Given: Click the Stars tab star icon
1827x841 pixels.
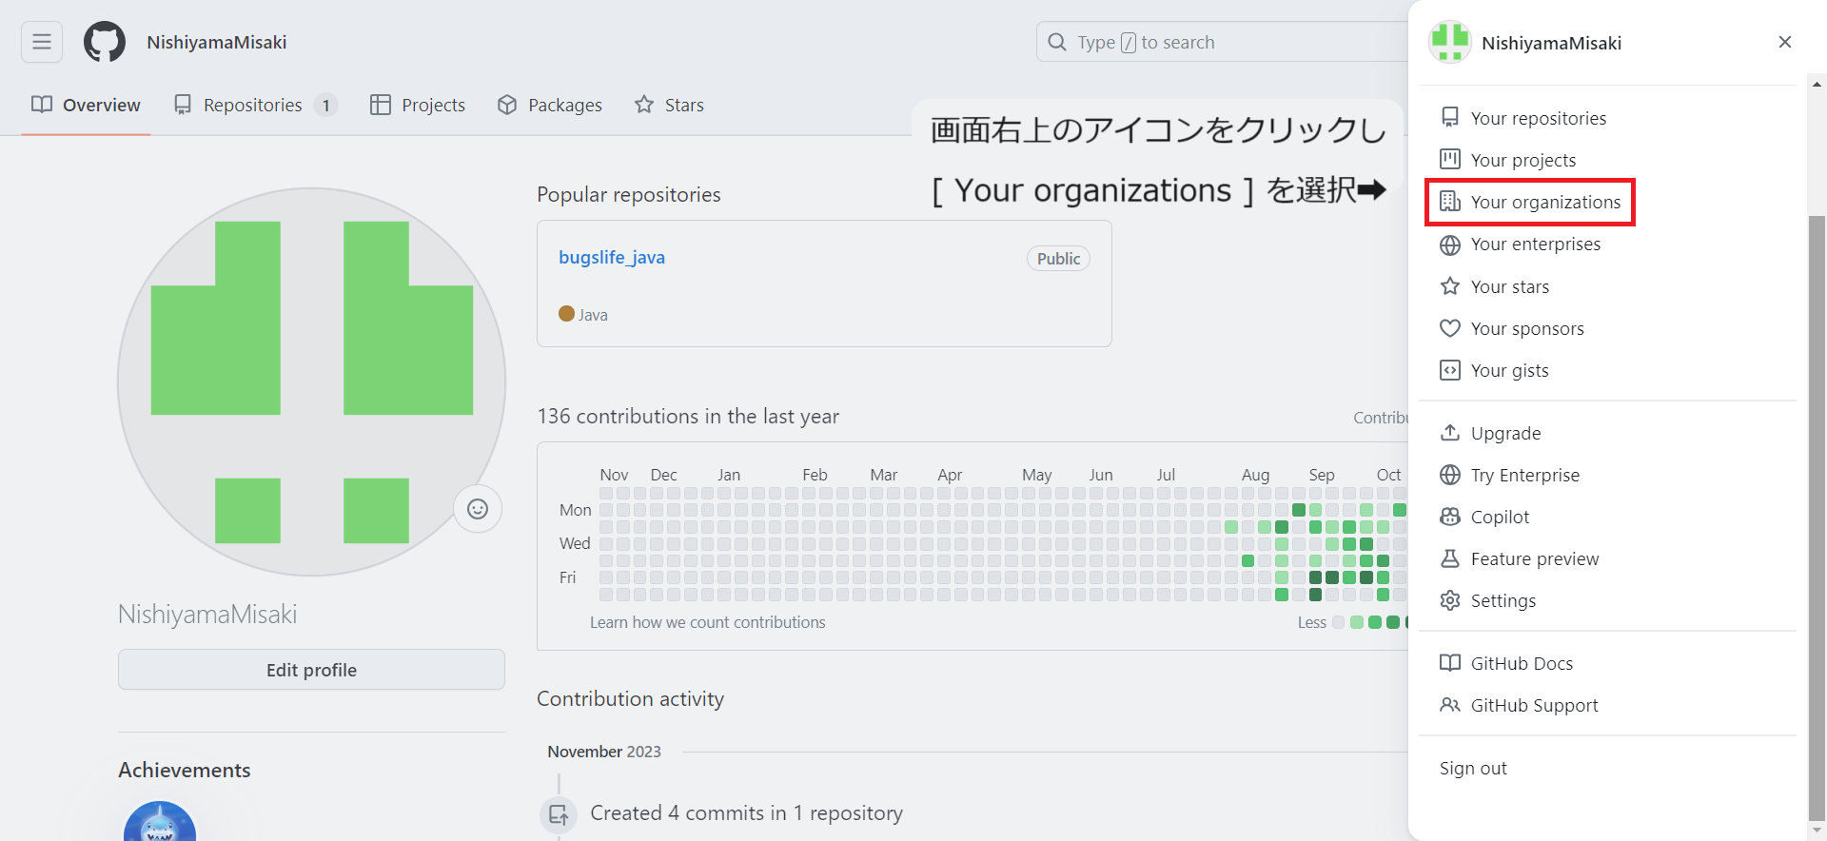Looking at the screenshot, I should [x=644, y=105].
